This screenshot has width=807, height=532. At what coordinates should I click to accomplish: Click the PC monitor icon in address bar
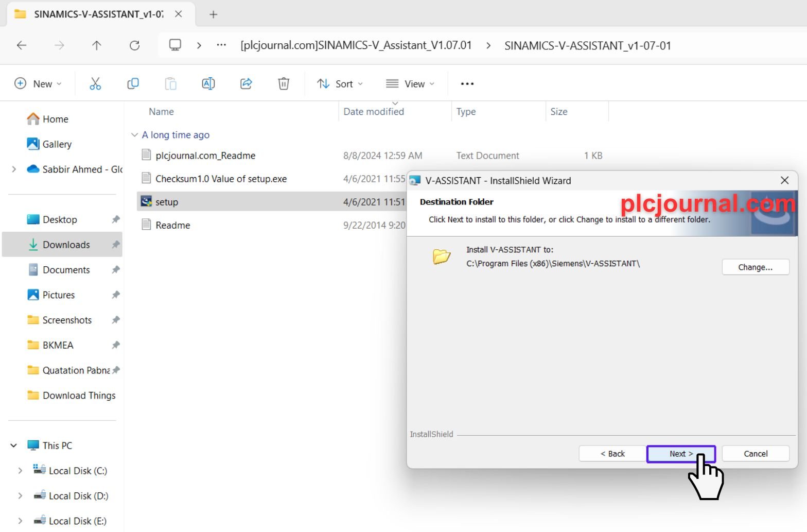pyautogui.click(x=175, y=45)
